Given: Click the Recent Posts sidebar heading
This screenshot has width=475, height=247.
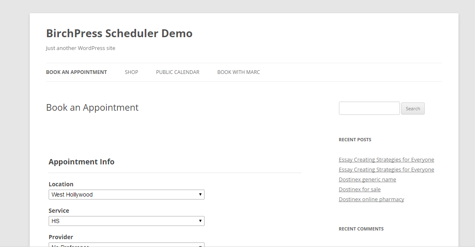Looking at the screenshot, I should tap(355, 140).
